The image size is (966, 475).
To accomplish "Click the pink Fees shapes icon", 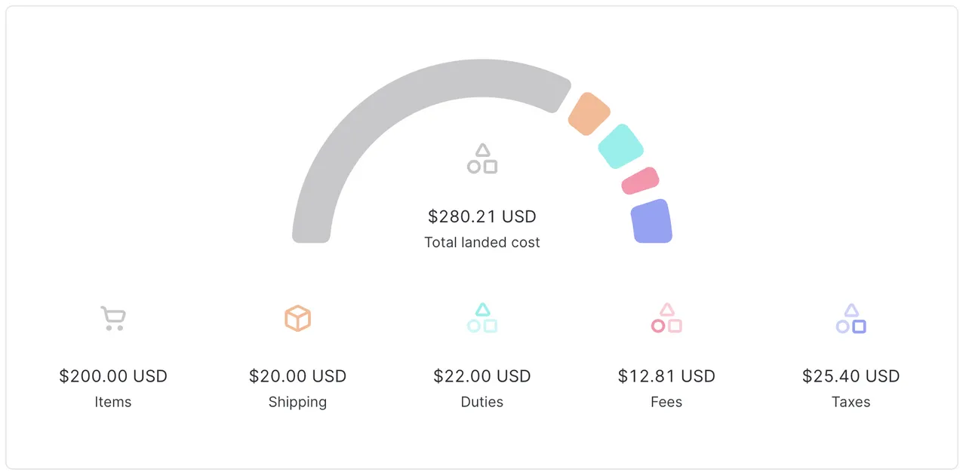I will click(x=666, y=318).
